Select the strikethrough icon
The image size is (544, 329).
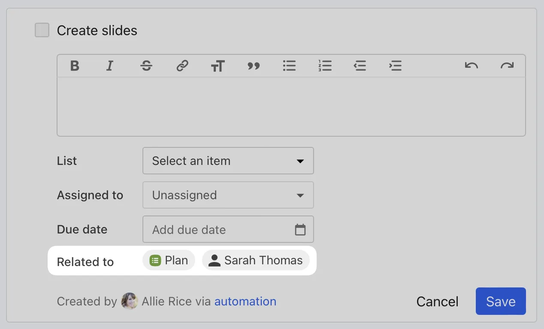coord(146,66)
